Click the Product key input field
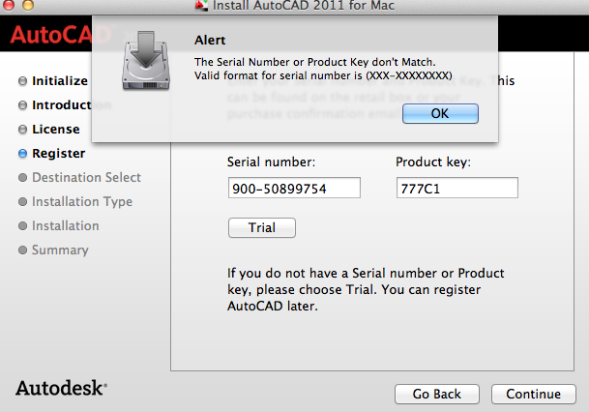Image resolution: width=589 pixels, height=412 pixels. pyautogui.click(x=457, y=188)
